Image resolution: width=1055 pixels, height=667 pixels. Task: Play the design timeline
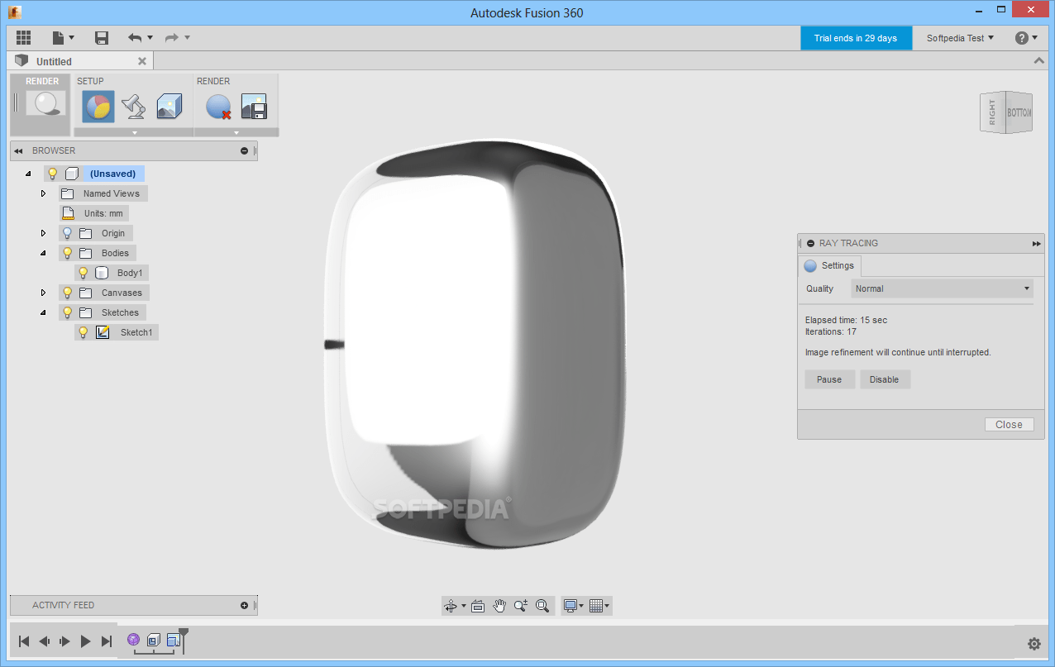point(85,641)
